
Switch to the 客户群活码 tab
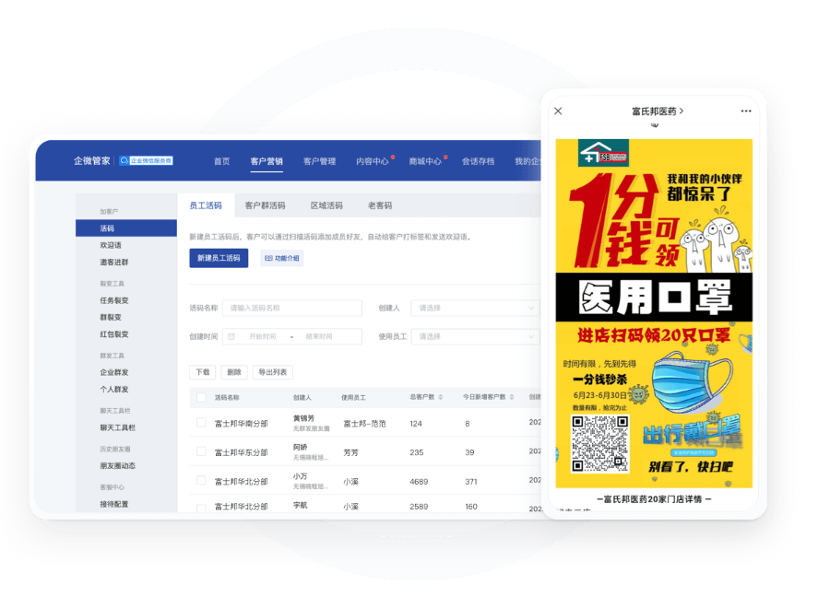click(x=265, y=205)
